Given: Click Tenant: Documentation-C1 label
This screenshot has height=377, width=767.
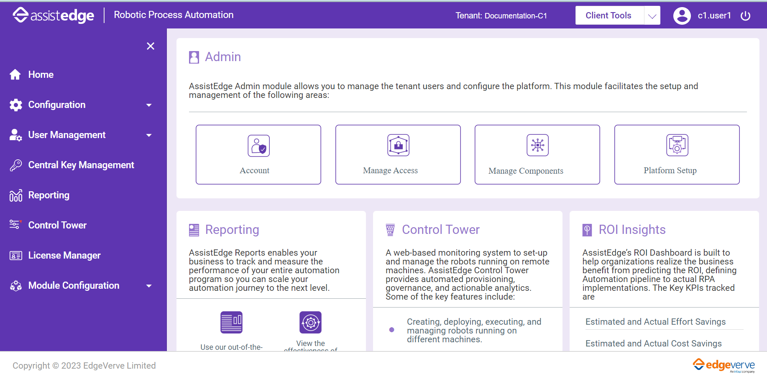Looking at the screenshot, I should coord(501,16).
